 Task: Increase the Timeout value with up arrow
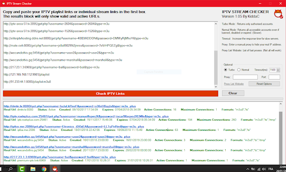(x=278, y=69)
